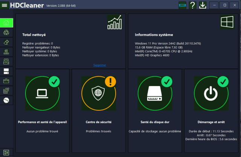Open the recycle cleaner sidebar icon
This screenshot has width=241, height=157.
[x=6, y=32]
